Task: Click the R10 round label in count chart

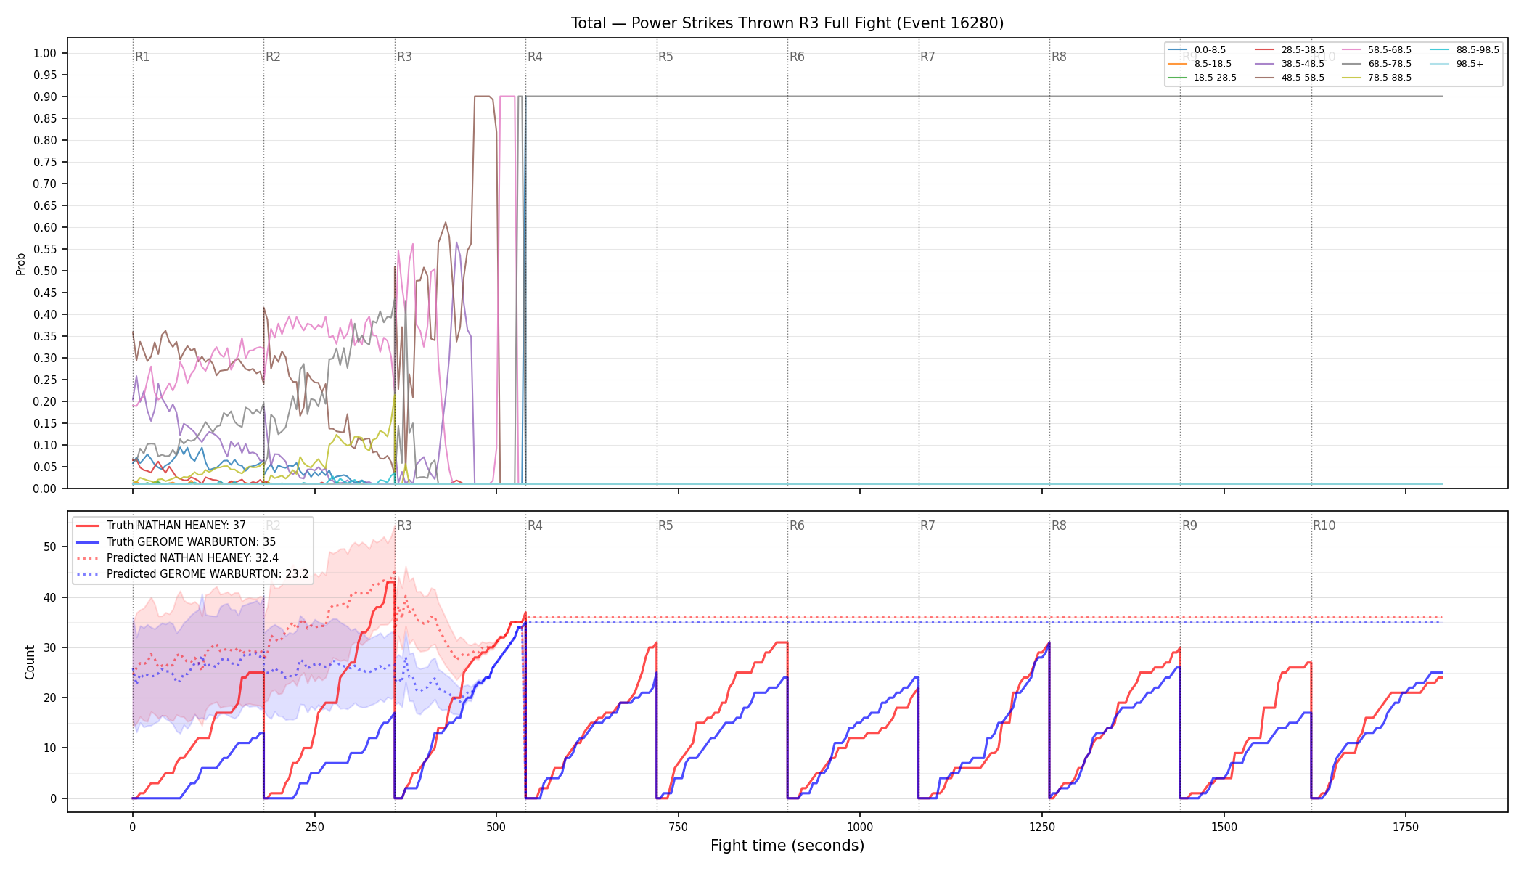Action: coord(1324,526)
